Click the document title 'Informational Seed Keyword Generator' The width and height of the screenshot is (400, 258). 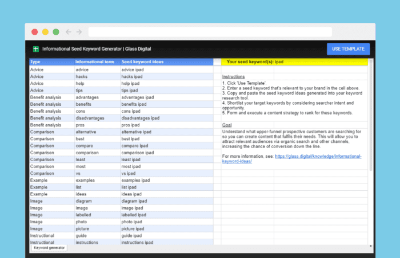pos(82,49)
